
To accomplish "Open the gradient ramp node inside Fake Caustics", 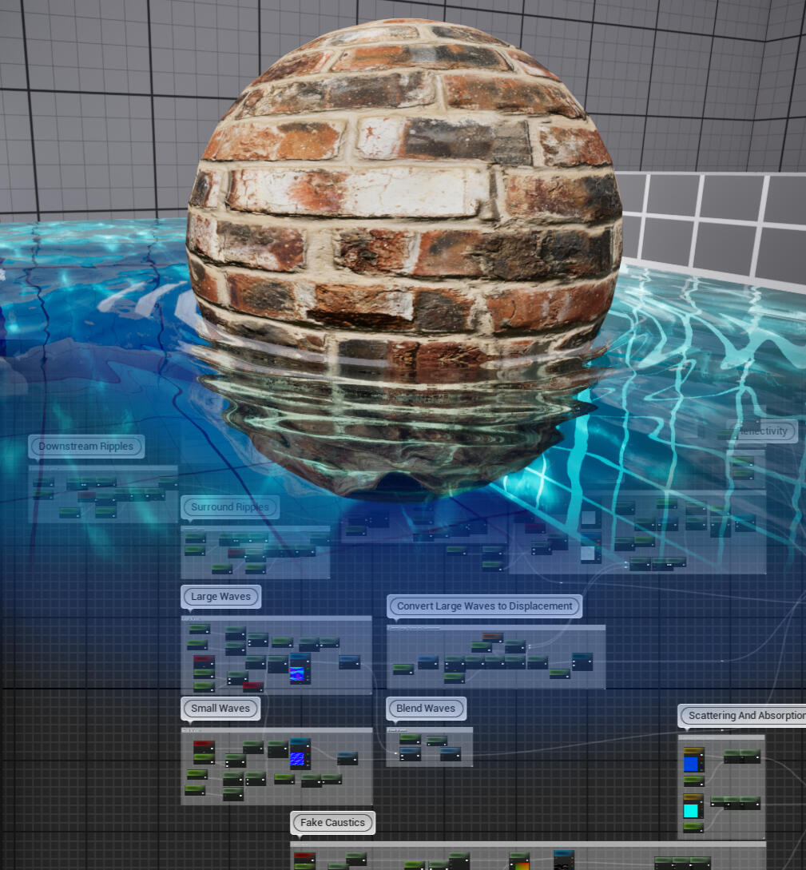I will tap(520, 865).
